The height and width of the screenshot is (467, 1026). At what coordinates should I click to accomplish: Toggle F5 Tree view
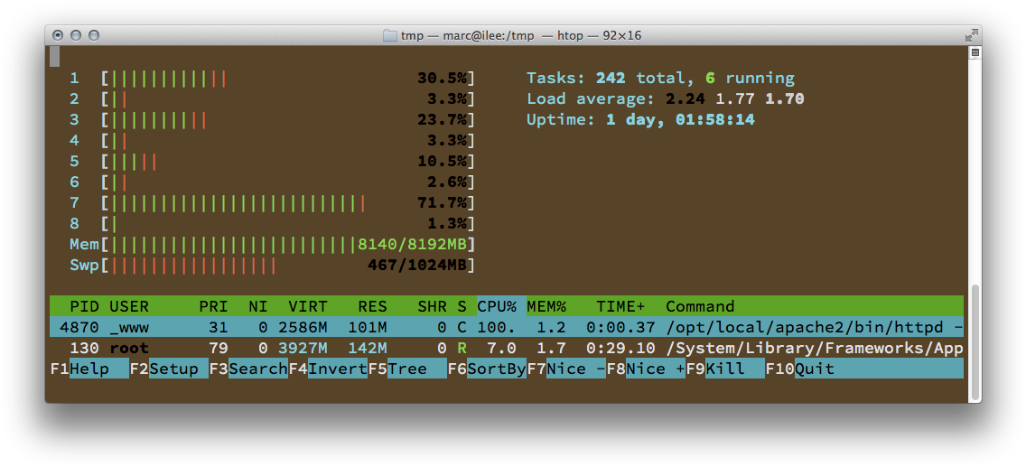[x=406, y=369]
